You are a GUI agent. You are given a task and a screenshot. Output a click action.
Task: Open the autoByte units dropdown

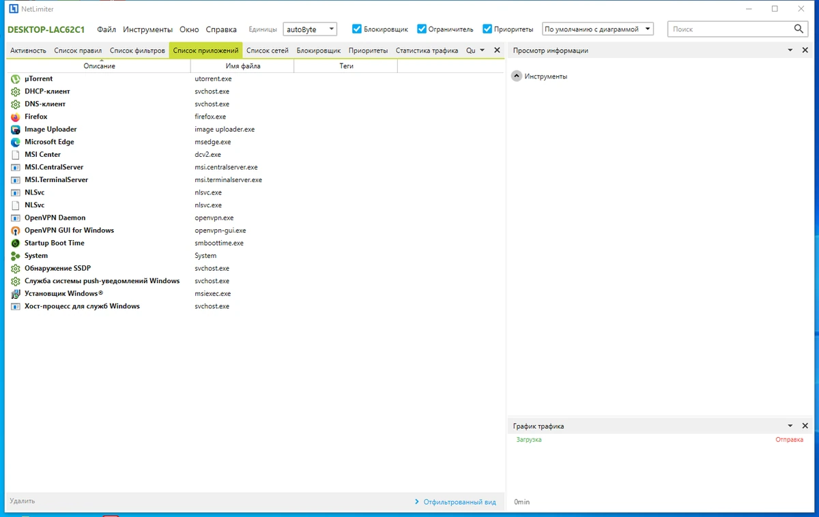tap(310, 29)
